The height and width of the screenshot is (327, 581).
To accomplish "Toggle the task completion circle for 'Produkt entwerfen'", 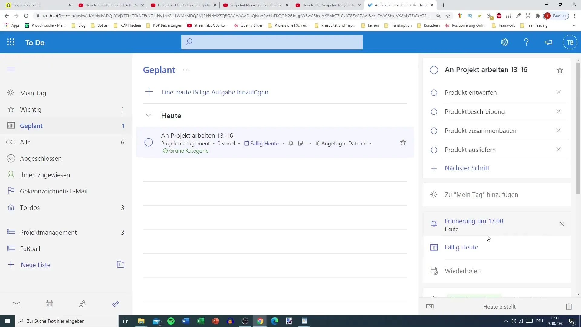I will pyautogui.click(x=434, y=92).
